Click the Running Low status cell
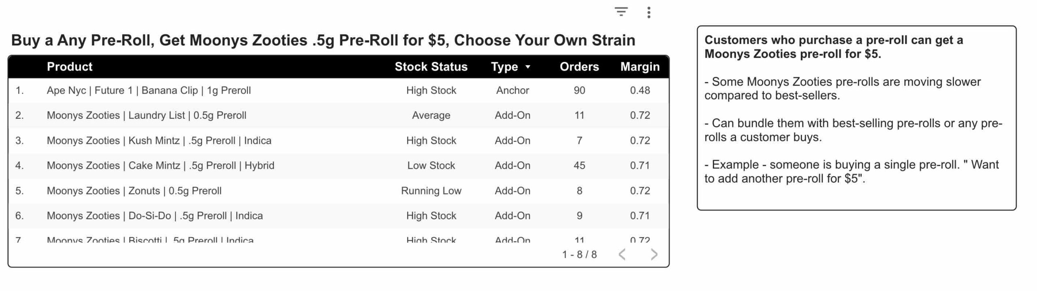 pos(431,190)
